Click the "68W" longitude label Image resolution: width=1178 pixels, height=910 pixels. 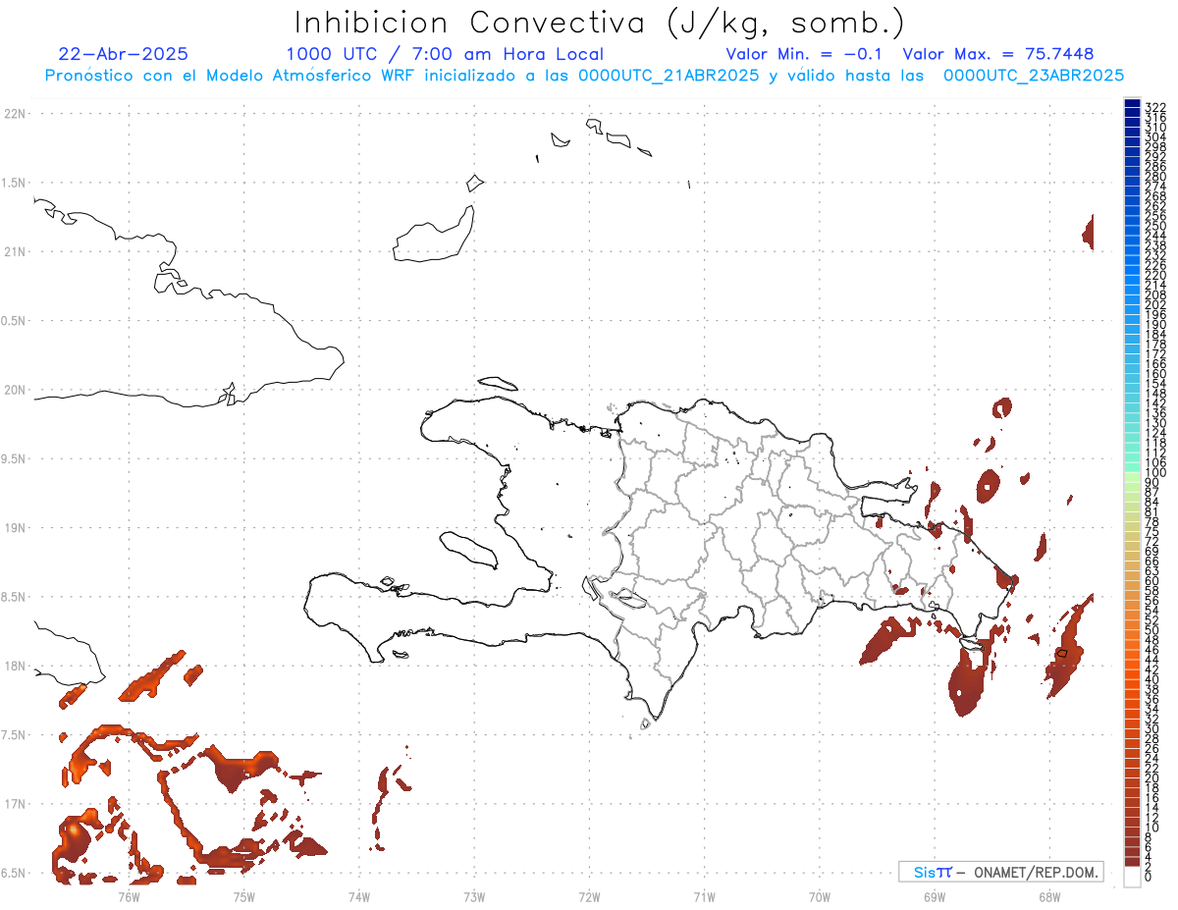pyautogui.click(x=1048, y=895)
